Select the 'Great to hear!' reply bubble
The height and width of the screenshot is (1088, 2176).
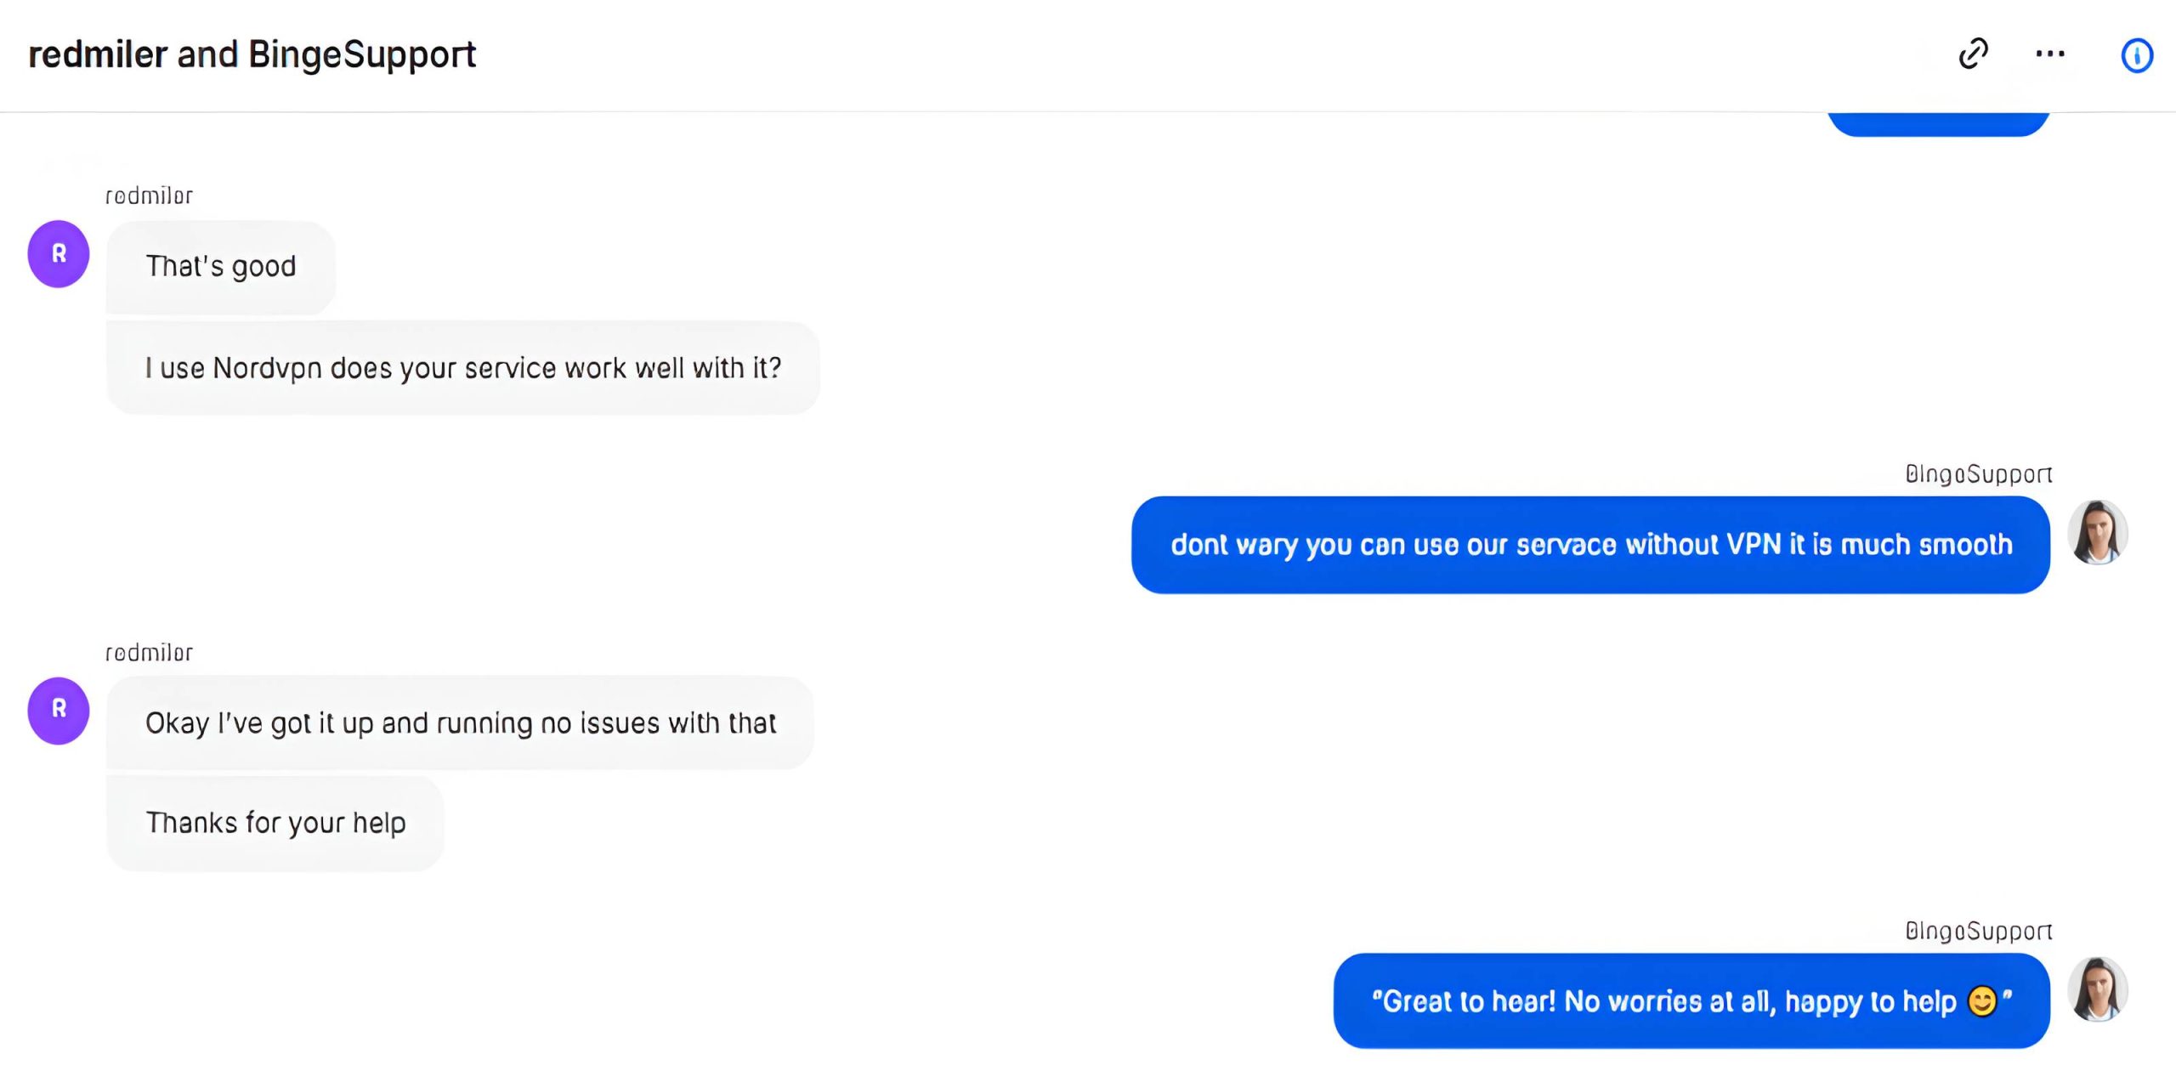click(1691, 1001)
